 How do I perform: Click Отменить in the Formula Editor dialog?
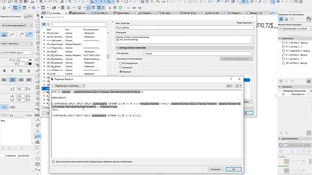coord(215,169)
